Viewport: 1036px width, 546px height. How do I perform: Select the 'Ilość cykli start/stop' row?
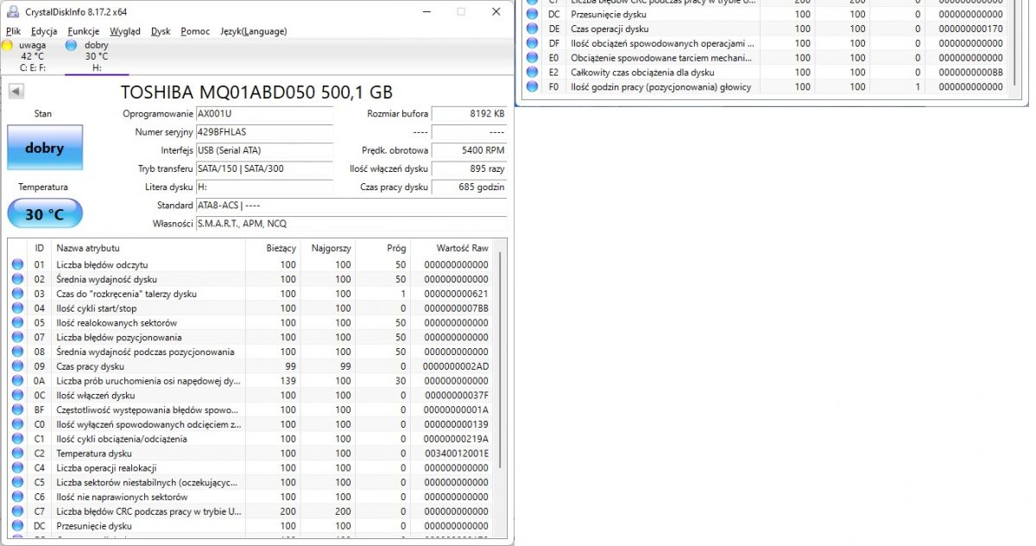tap(250, 308)
